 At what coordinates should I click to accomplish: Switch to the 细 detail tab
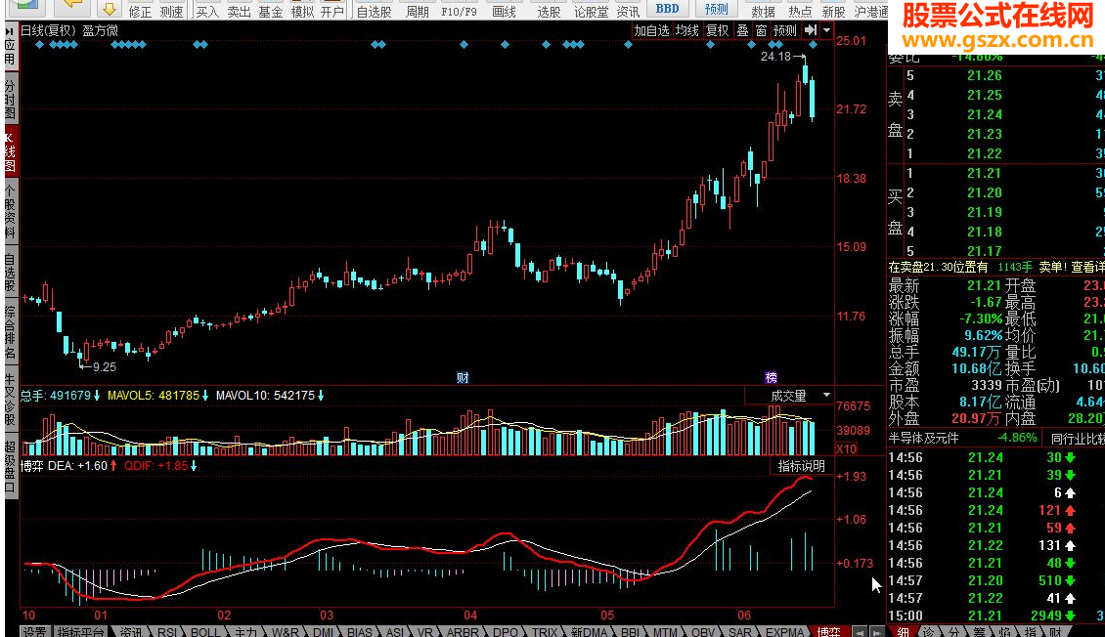pos(904,631)
